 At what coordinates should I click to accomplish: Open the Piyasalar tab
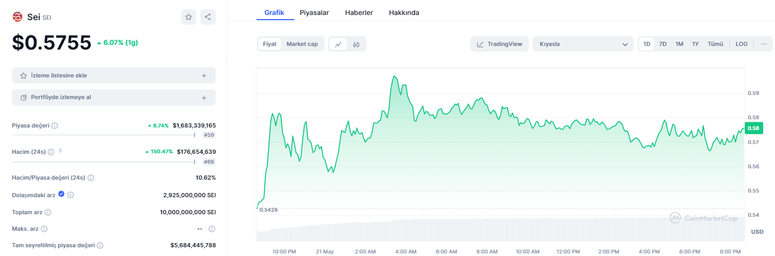[314, 12]
